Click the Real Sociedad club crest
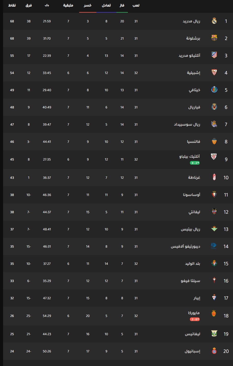Screen dimensions: 233x366 [x=214, y=124]
